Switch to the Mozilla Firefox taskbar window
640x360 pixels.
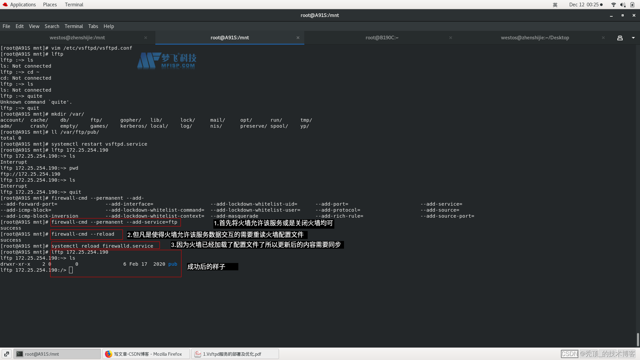146,354
